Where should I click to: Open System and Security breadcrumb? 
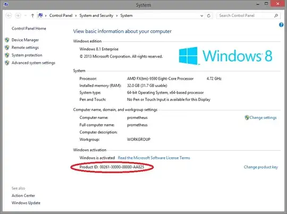[96, 15]
